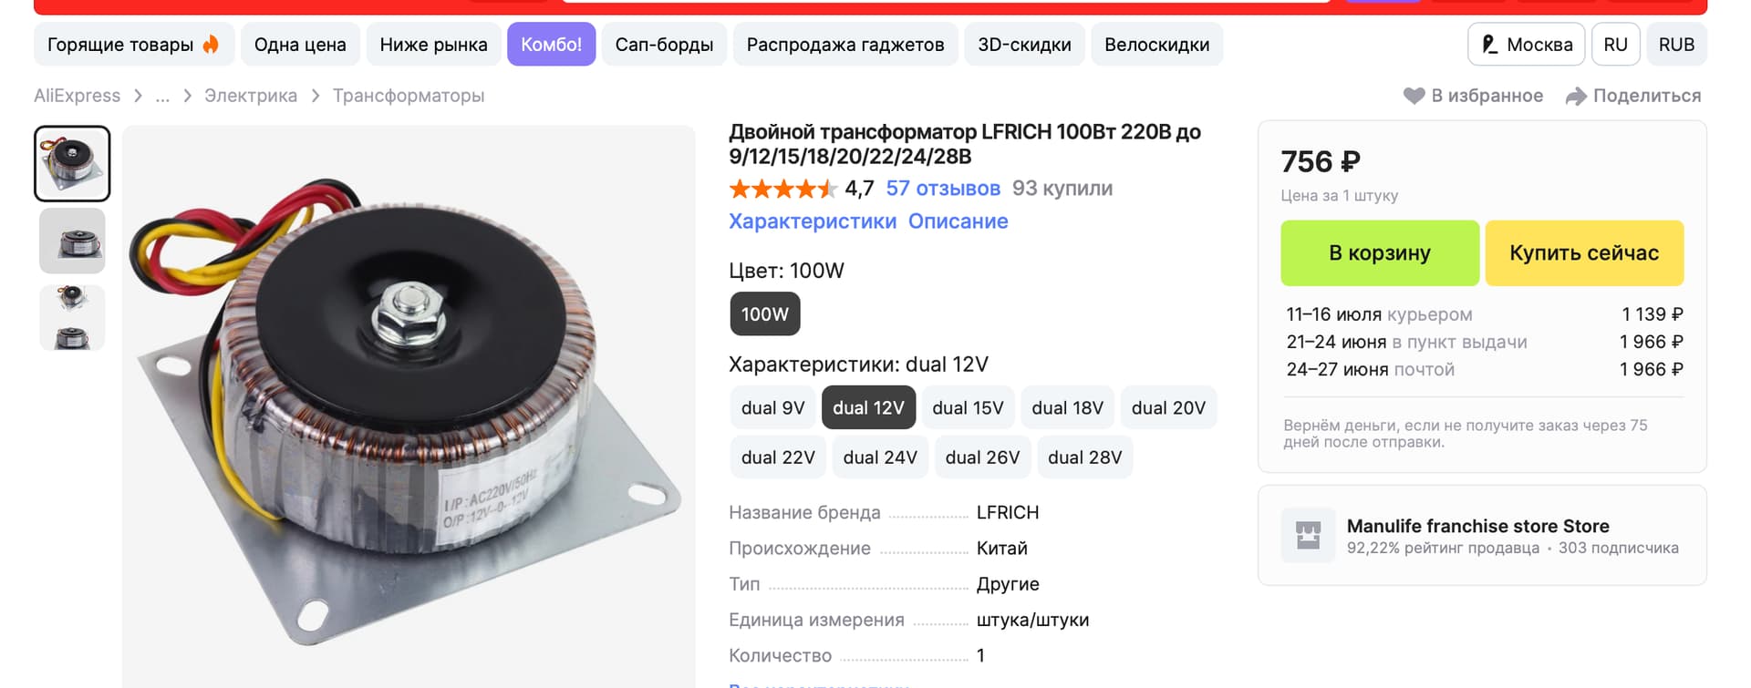
Task: Click the share arrow icon
Action: pos(1576,96)
